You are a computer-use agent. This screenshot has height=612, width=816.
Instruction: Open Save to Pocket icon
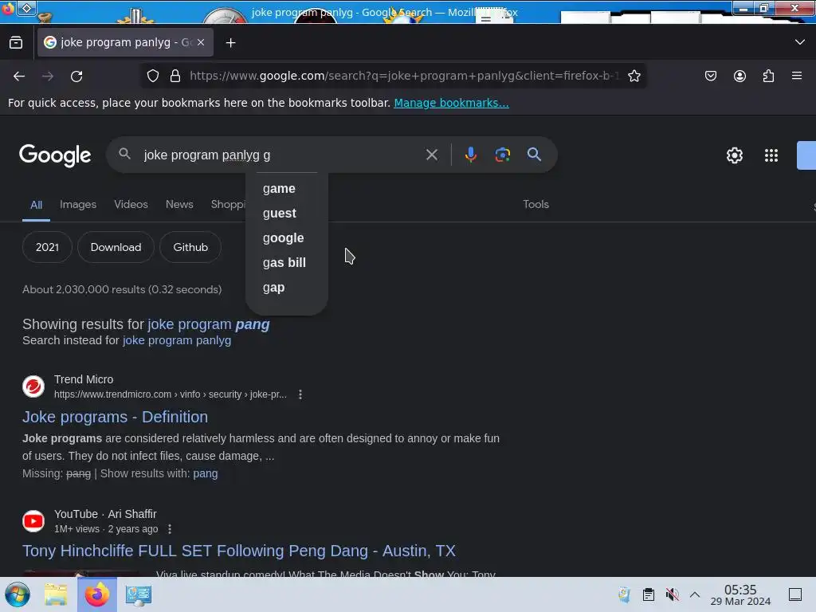[x=710, y=76]
